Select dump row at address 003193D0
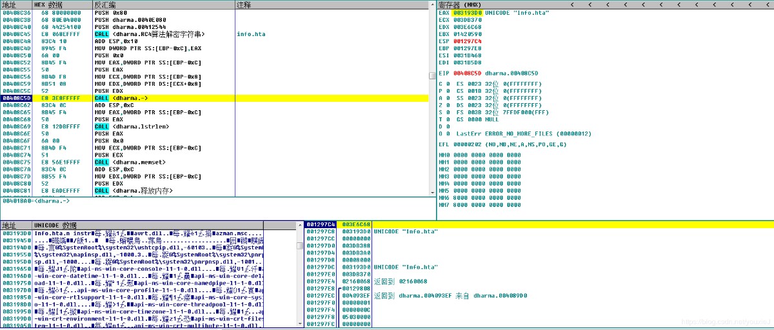Viewport: 774px width, 330px height. pyautogui.click(x=132, y=233)
